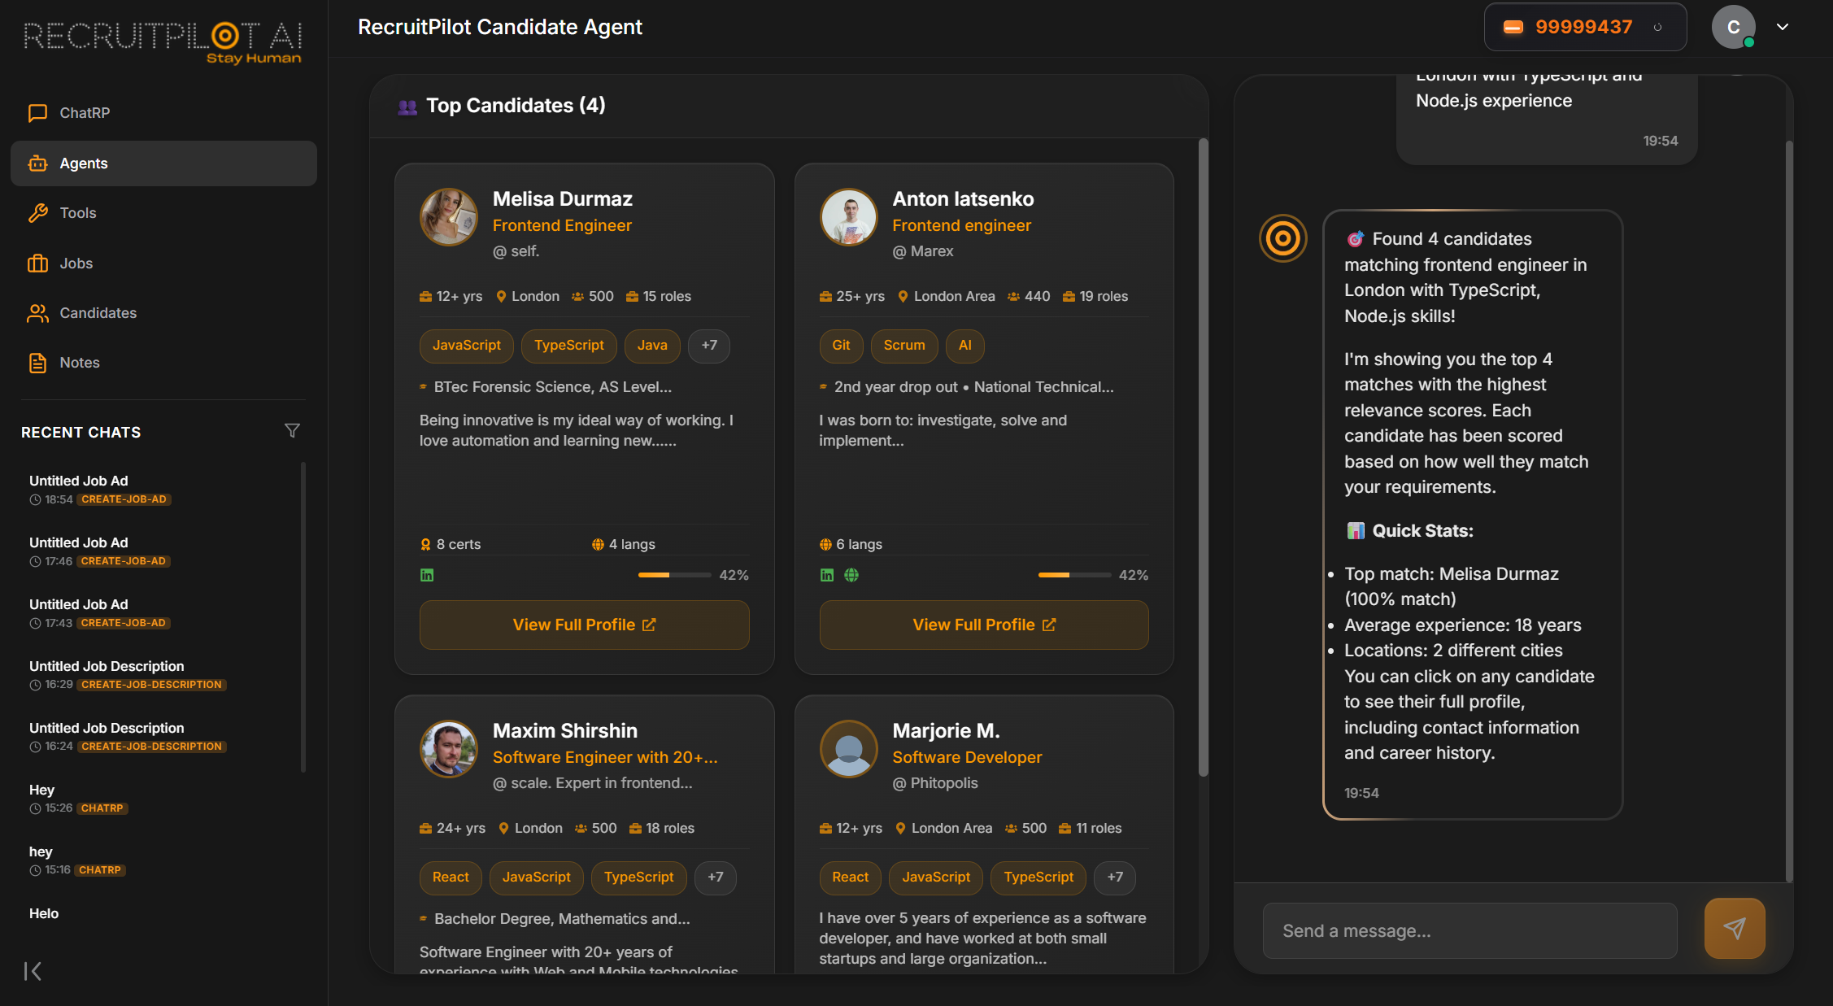Select Agents in the sidebar
1833x1006 pixels.
163,163
